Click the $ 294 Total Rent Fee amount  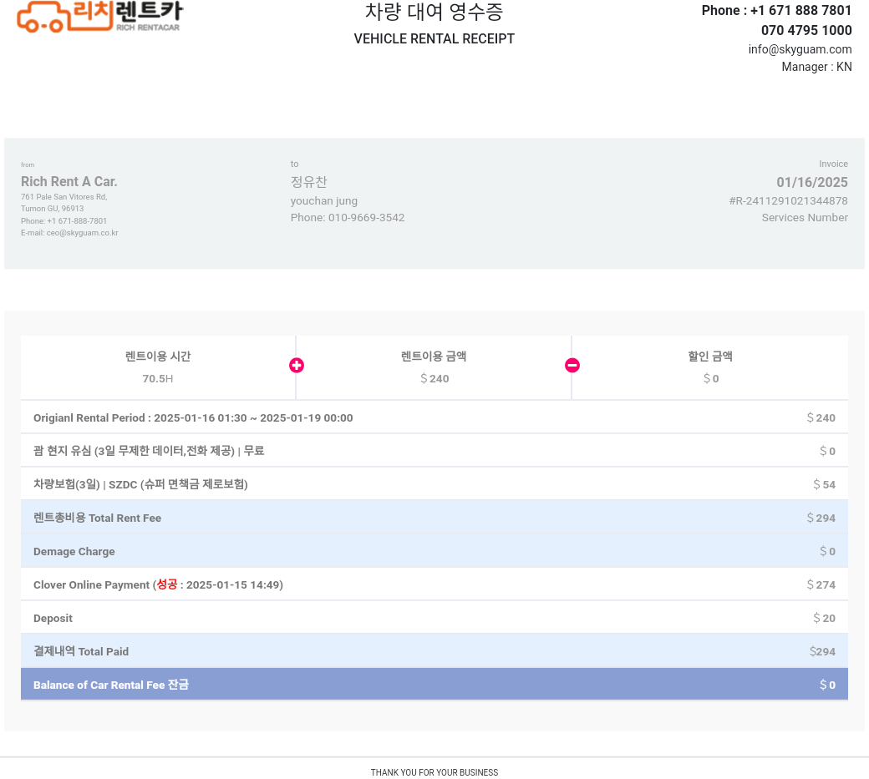pyautogui.click(x=821, y=518)
